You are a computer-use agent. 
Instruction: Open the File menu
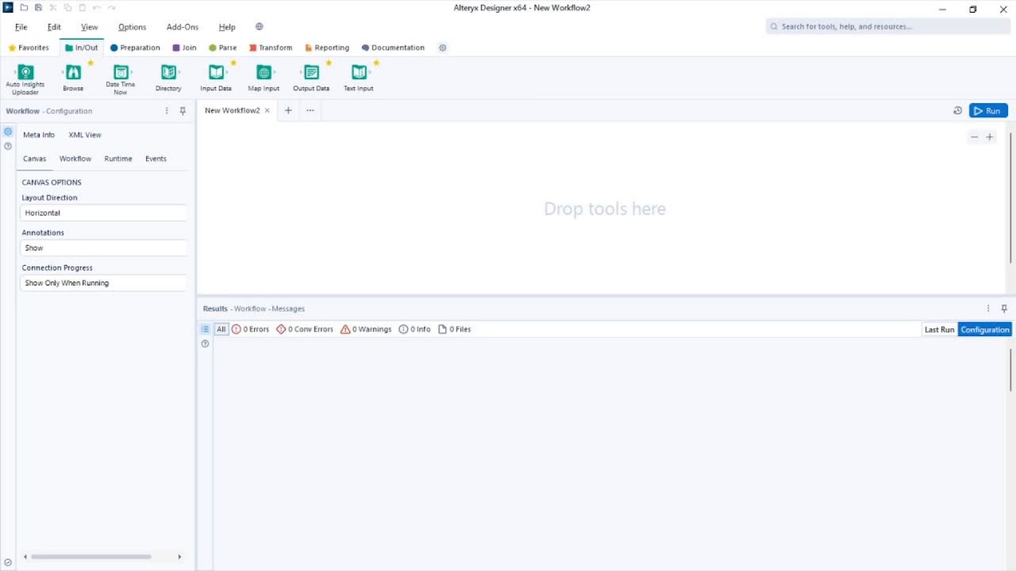[x=21, y=27]
